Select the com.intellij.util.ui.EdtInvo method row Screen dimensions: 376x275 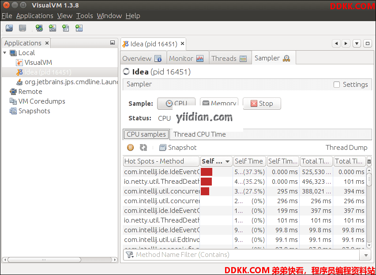[x=162, y=240]
